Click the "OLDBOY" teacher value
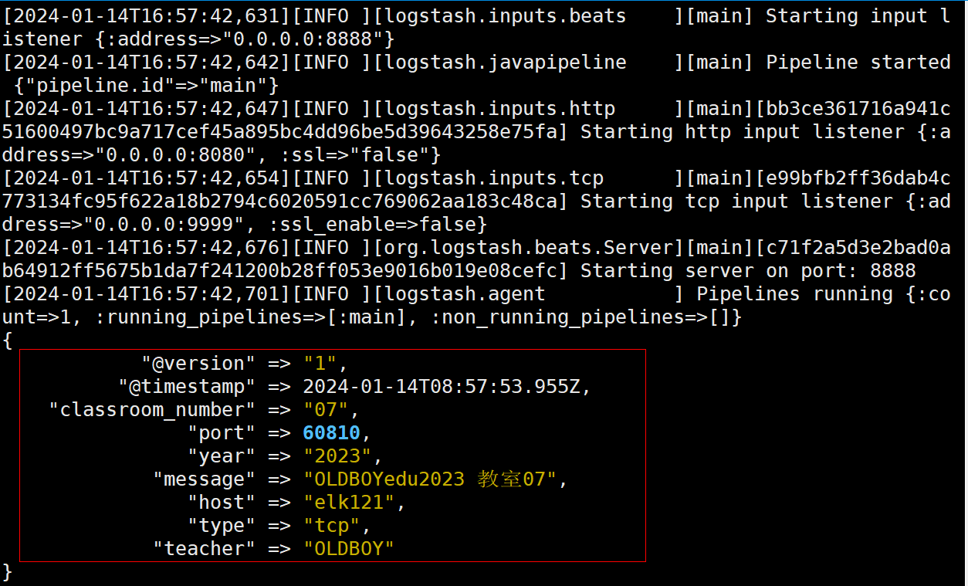 click(348, 549)
